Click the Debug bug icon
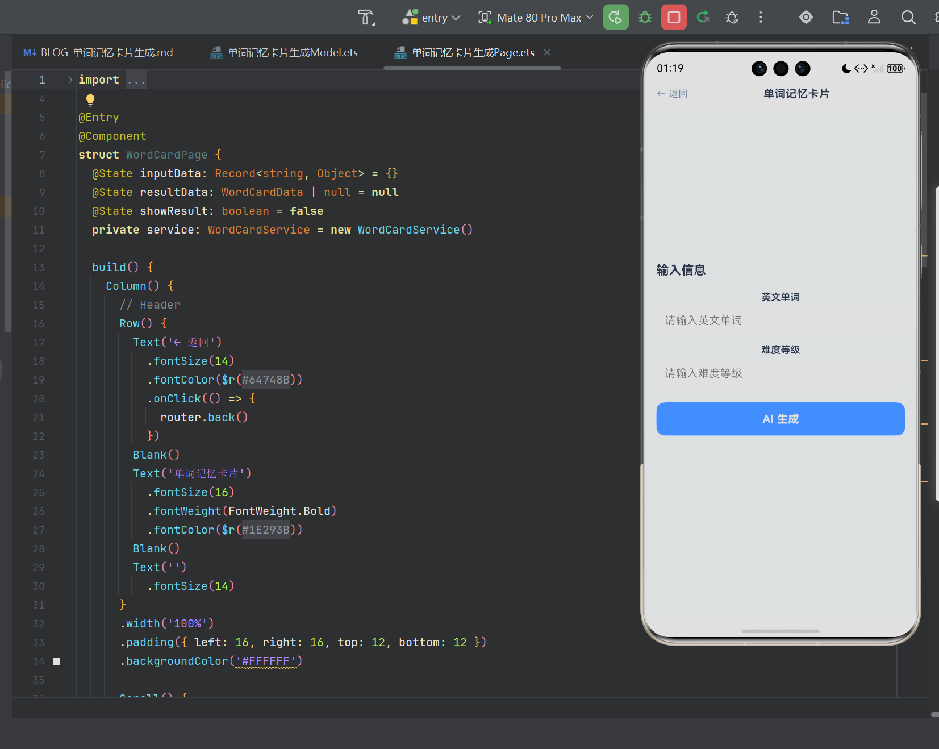Screen dimensions: 939x749 point(645,18)
